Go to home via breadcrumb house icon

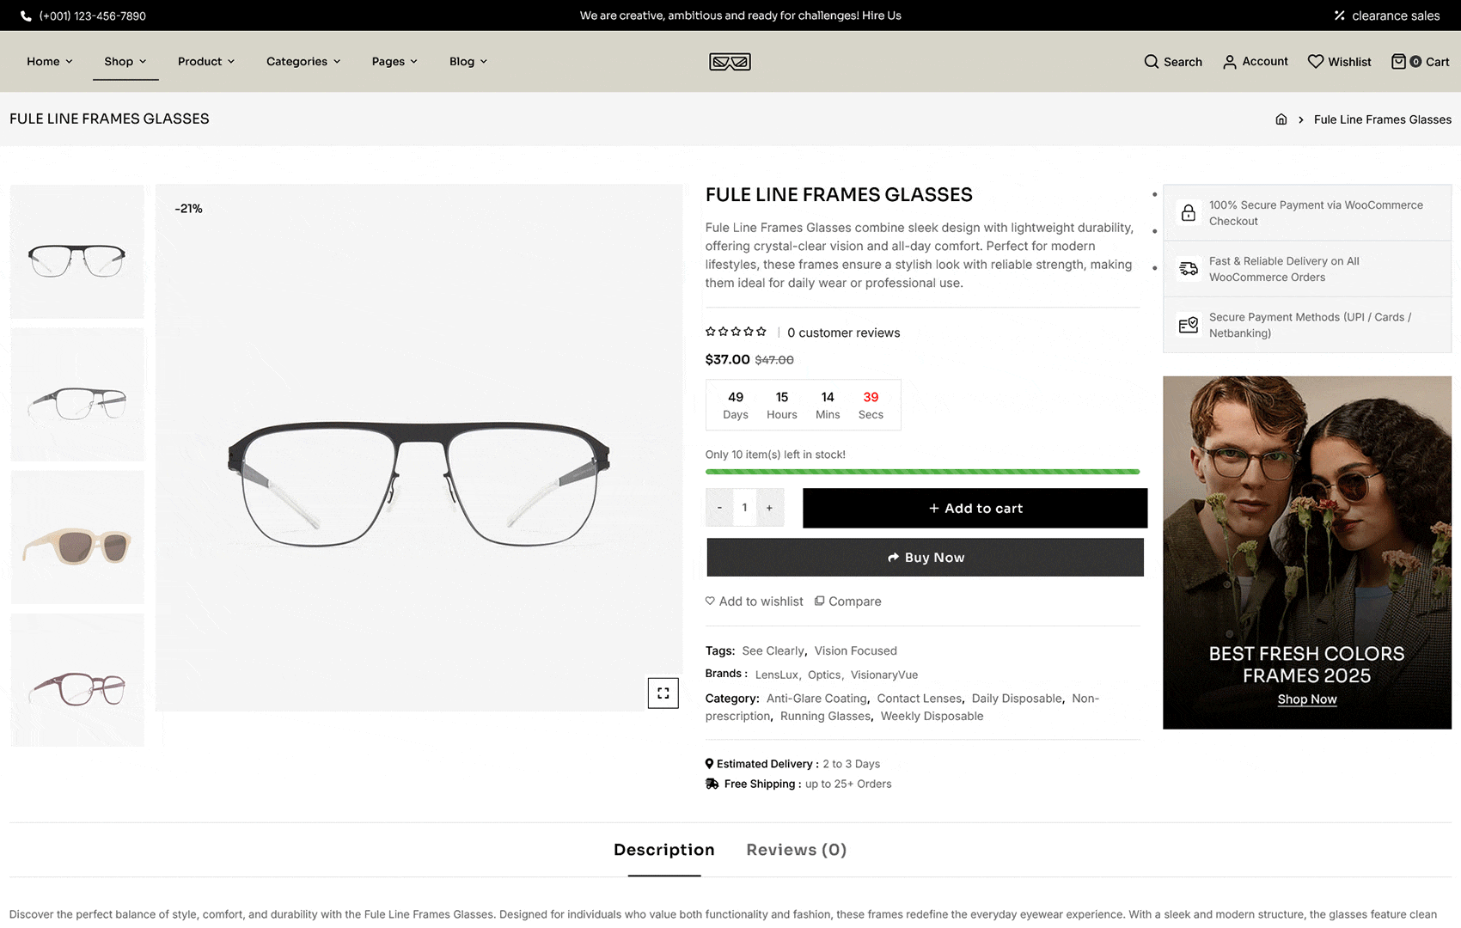(1281, 119)
